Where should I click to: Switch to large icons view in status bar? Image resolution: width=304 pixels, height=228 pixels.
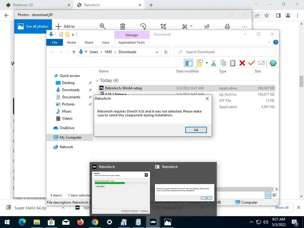pyautogui.click(x=275, y=195)
